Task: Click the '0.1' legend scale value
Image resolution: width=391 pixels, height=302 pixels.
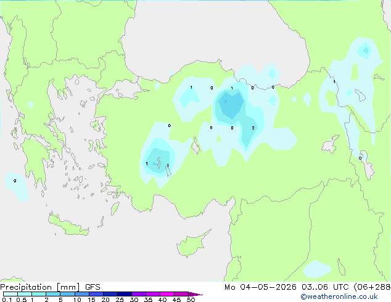Action: coord(7,300)
